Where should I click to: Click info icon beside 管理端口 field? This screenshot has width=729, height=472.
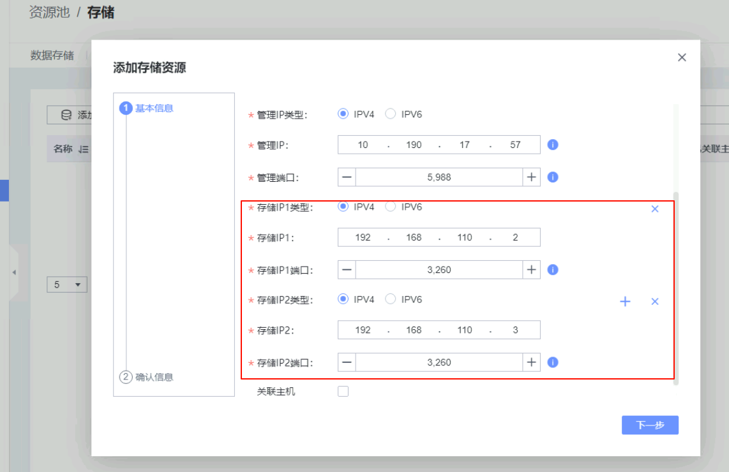(x=553, y=177)
